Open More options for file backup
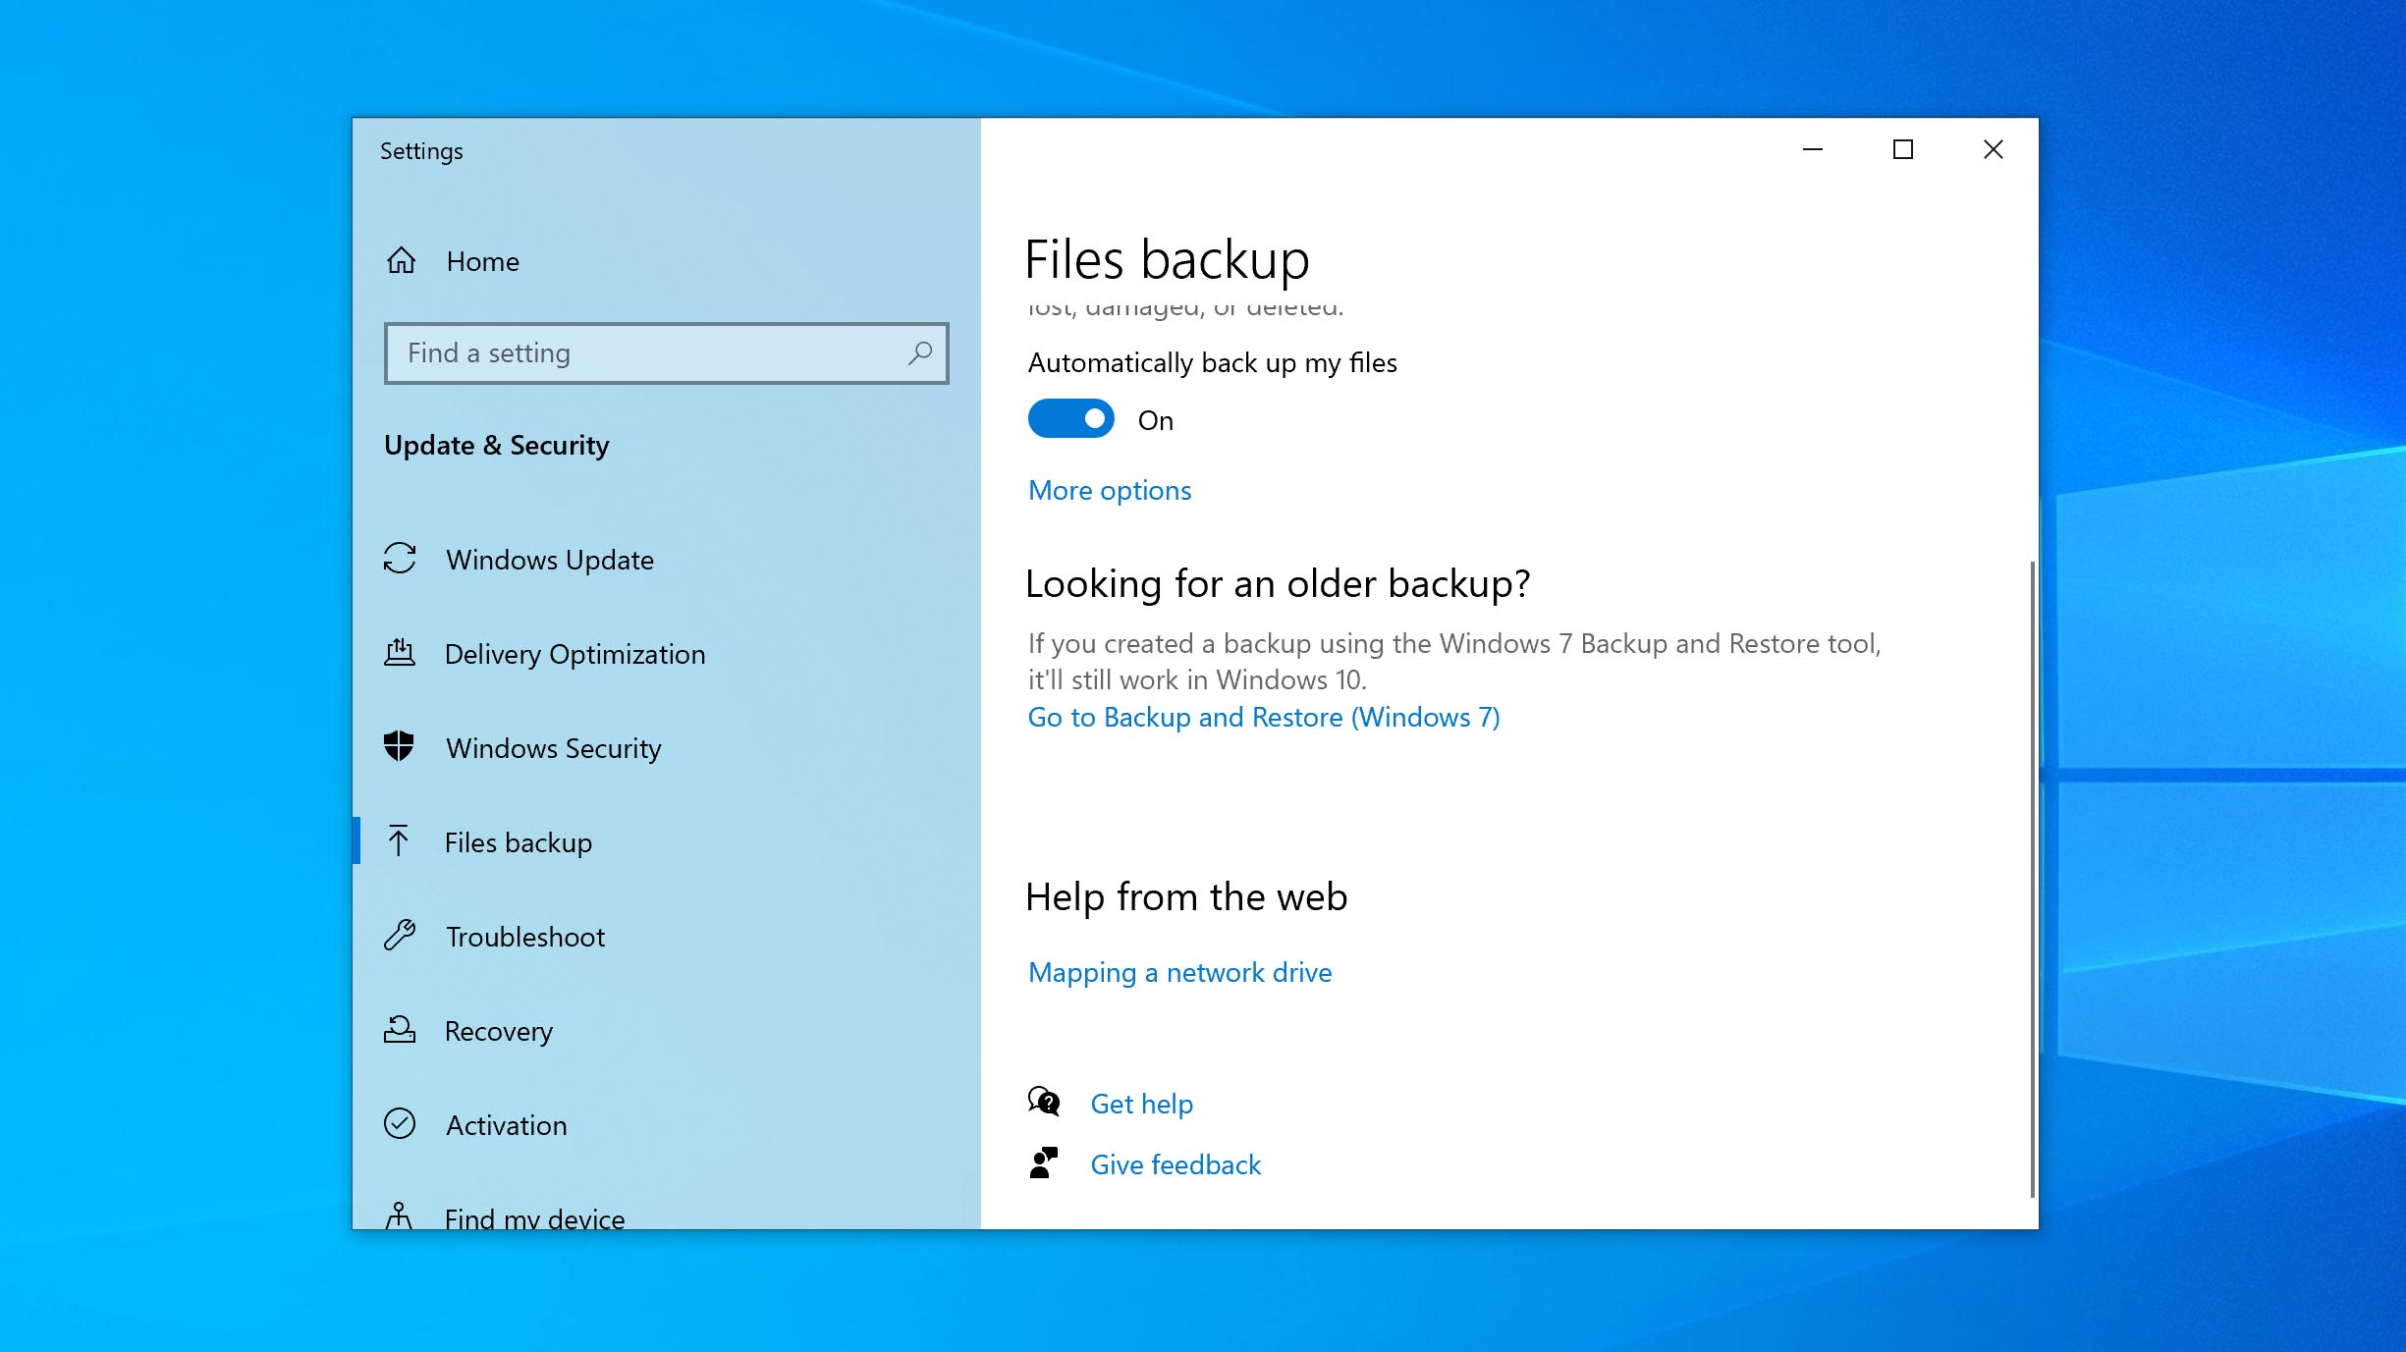Screen dimensions: 2406x1352 (1109, 490)
